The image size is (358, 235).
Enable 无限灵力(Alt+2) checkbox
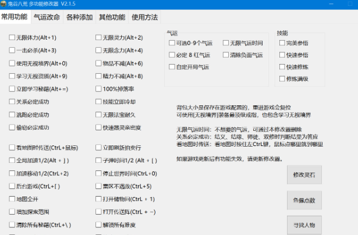coord(98,37)
